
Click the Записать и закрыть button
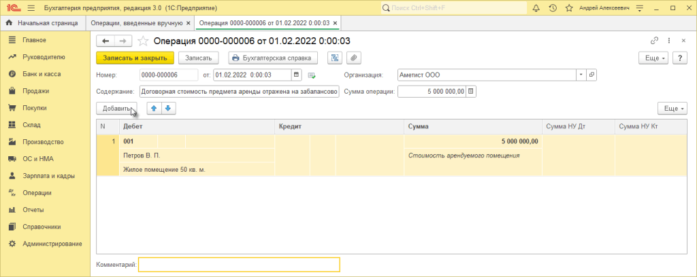coord(135,58)
